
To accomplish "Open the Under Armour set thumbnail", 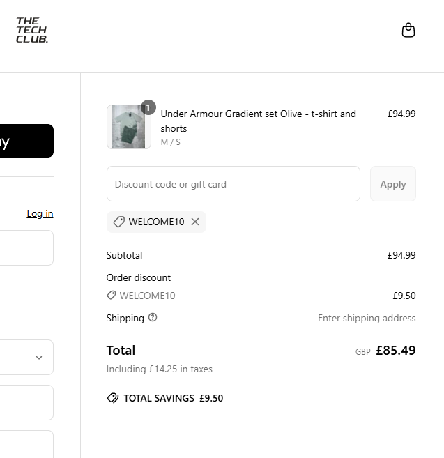I will [128, 127].
